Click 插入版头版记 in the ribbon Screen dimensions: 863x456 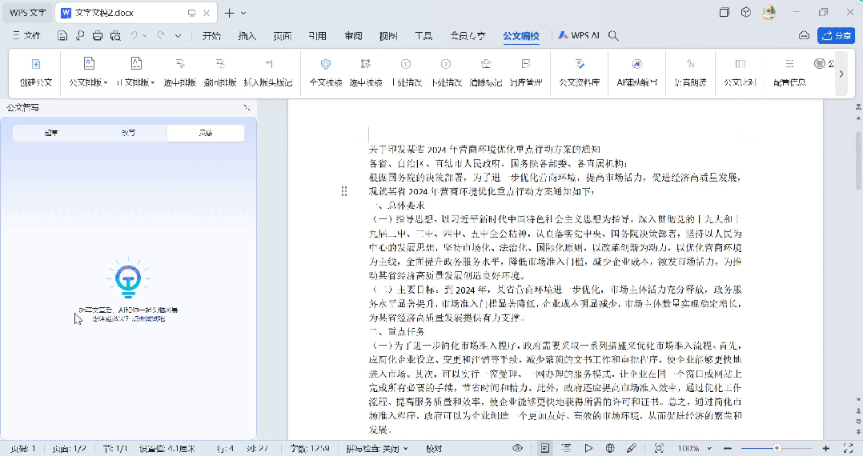click(268, 72)
